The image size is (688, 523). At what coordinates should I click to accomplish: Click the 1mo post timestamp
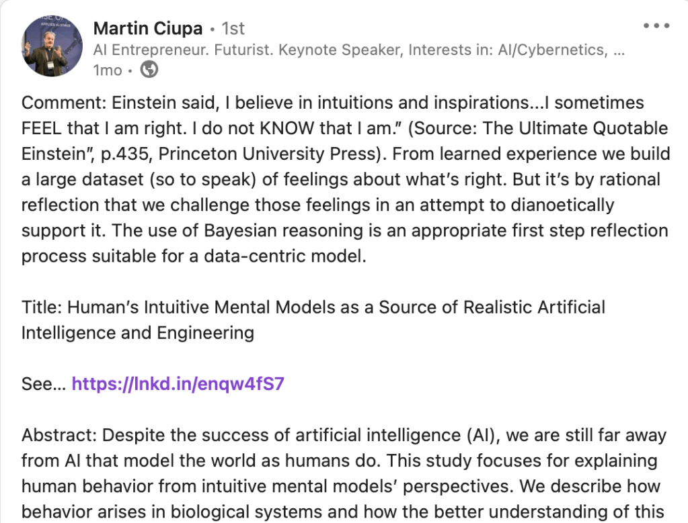108,70
